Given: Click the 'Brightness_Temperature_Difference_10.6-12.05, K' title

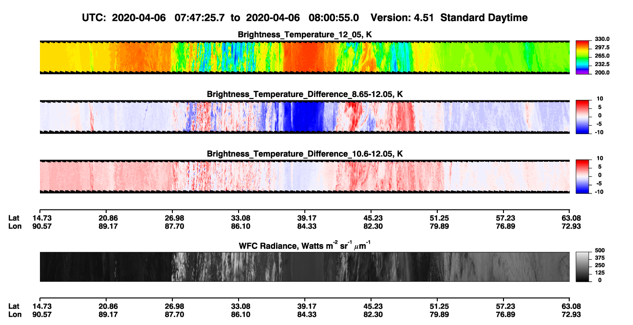Looking at the screenshot, I should click(x=305, y=154).
